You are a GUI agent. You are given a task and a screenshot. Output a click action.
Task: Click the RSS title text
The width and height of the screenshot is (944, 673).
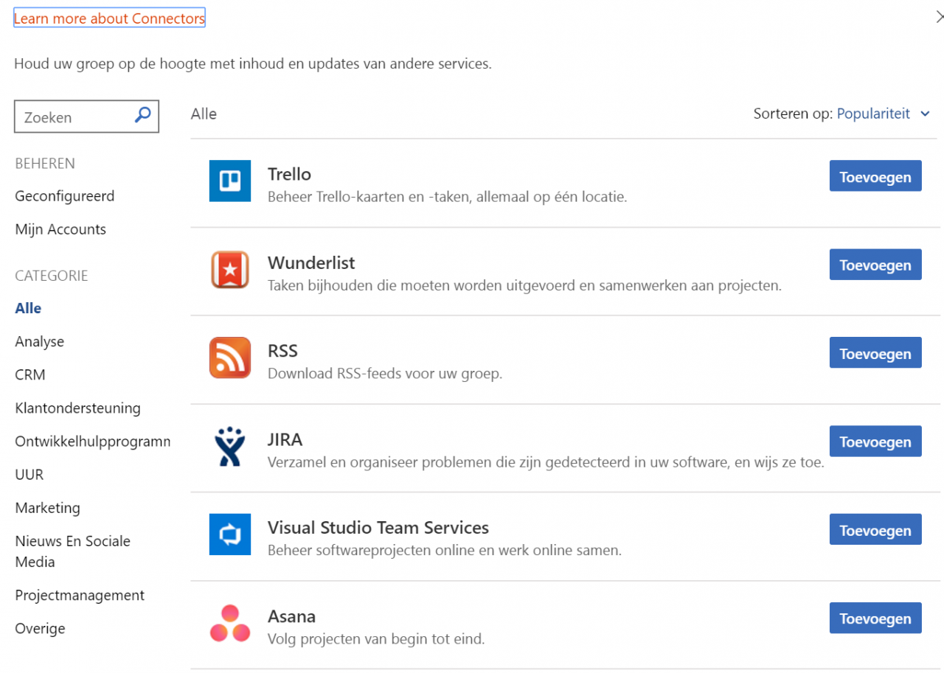point(282,351)
